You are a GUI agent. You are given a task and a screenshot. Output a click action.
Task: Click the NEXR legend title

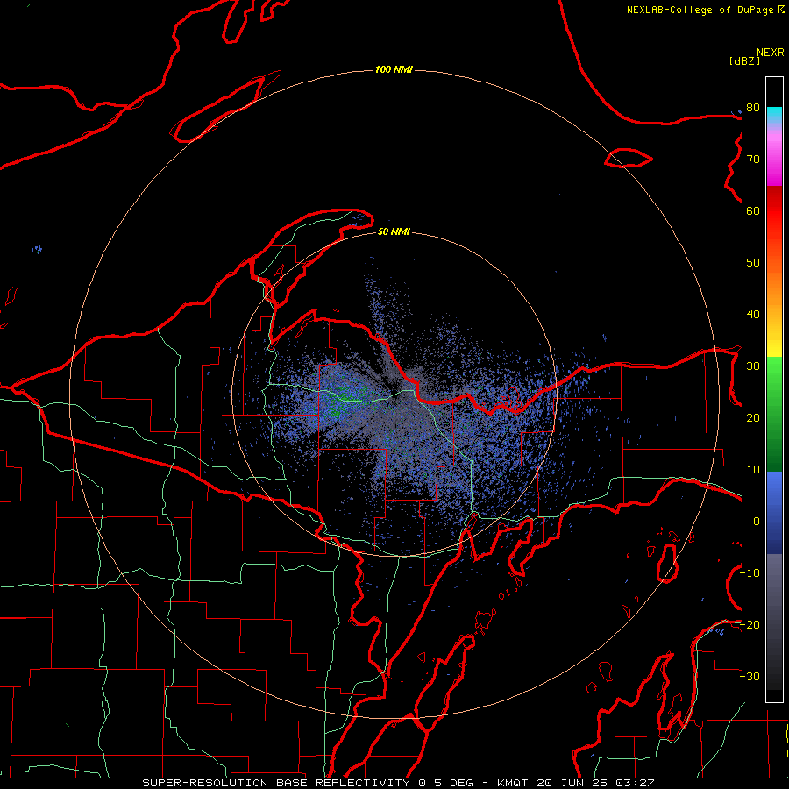pos(771,52)
